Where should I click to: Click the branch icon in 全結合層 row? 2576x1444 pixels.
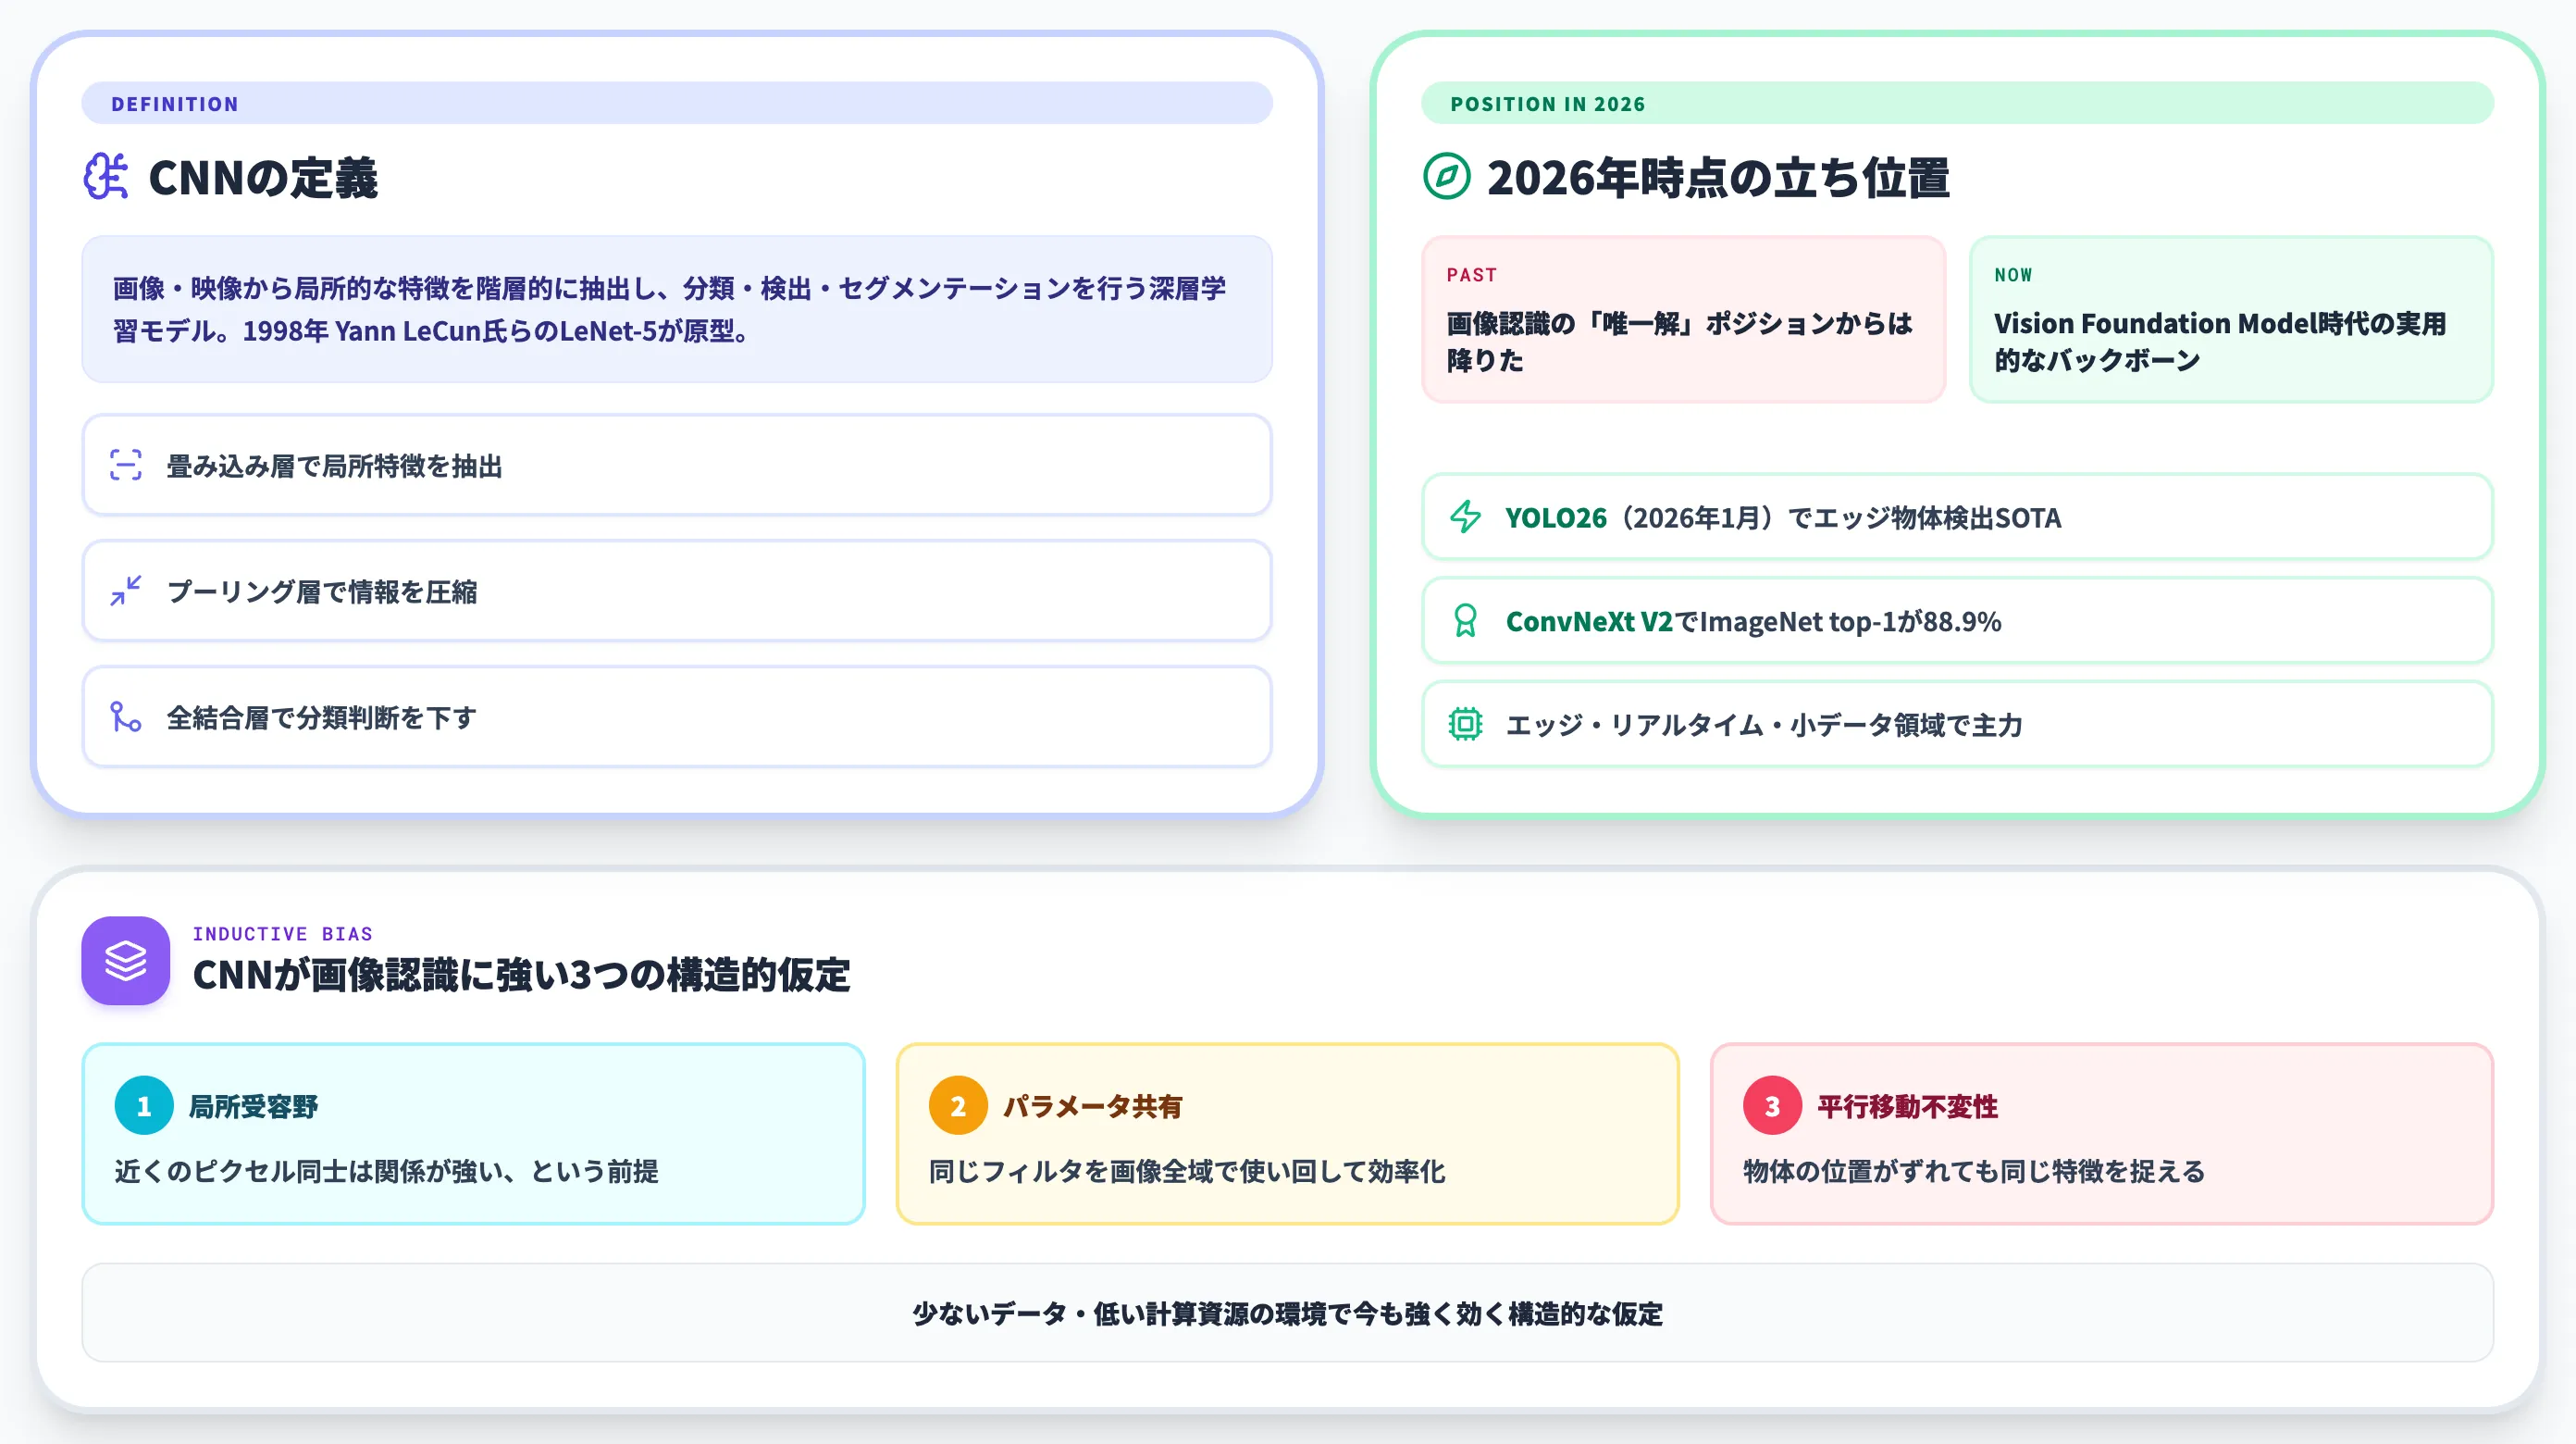[126, 717]
